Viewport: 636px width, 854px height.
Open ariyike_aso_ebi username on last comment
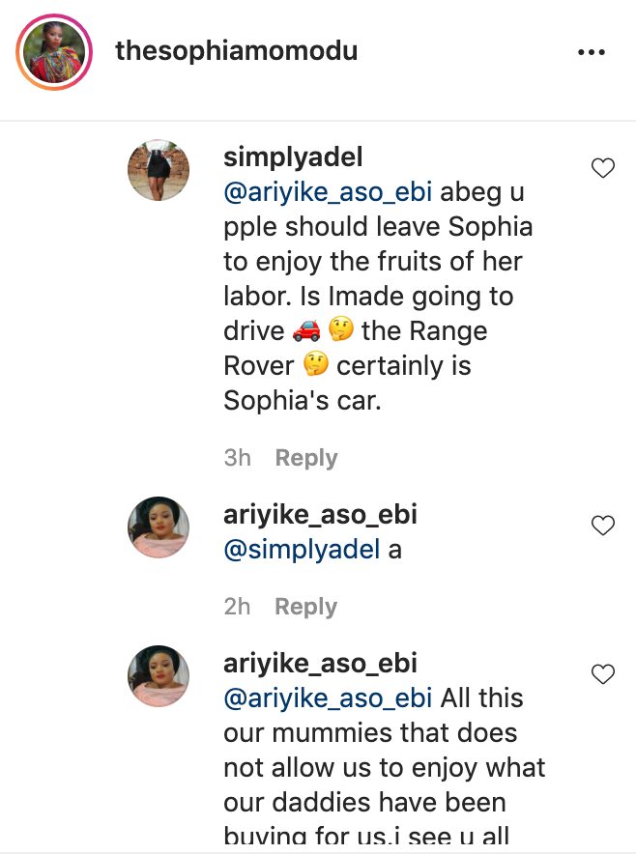[321, 664]
